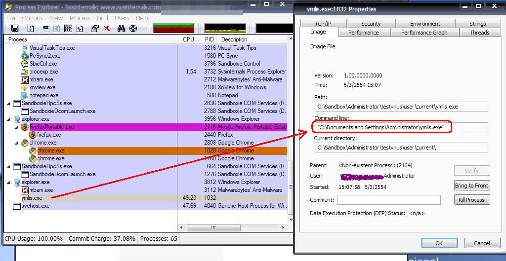The width and height of the screenshot is (506, 261).
Task: Open the Options menu
Action: tap(32, 18)
